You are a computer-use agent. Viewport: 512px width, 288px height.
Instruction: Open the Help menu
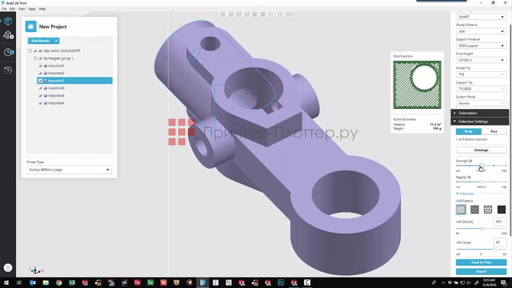[42, 9]
